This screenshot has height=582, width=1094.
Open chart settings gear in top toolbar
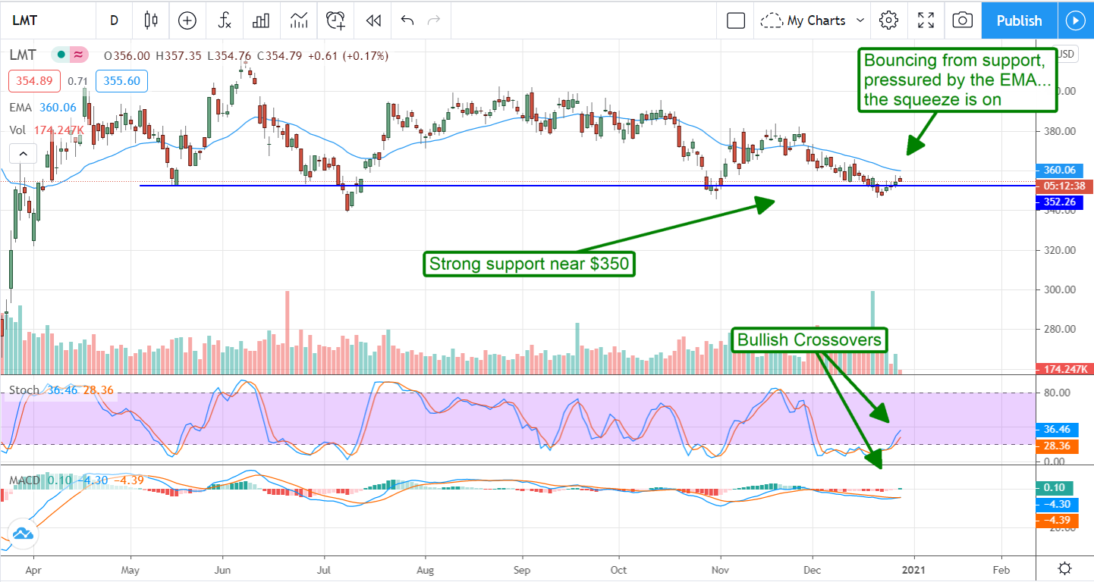point(888,20)
